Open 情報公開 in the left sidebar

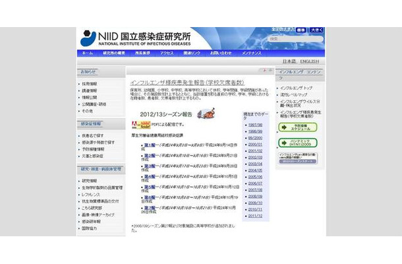[89, 98]
